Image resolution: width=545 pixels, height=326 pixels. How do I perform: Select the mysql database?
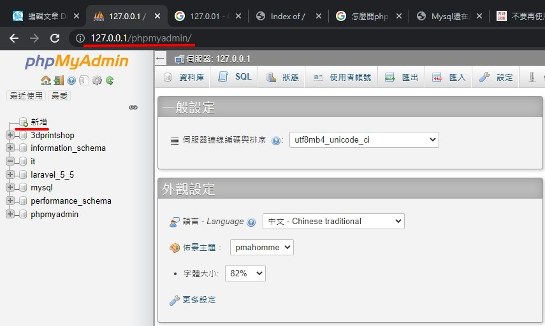(x=41, y=188)
